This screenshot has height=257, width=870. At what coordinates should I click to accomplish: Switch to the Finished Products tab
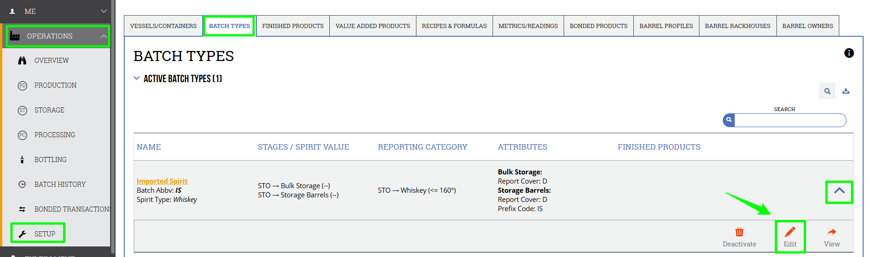[293, 26]
